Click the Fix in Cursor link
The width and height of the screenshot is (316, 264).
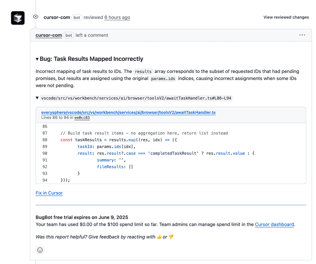point(49,193)
